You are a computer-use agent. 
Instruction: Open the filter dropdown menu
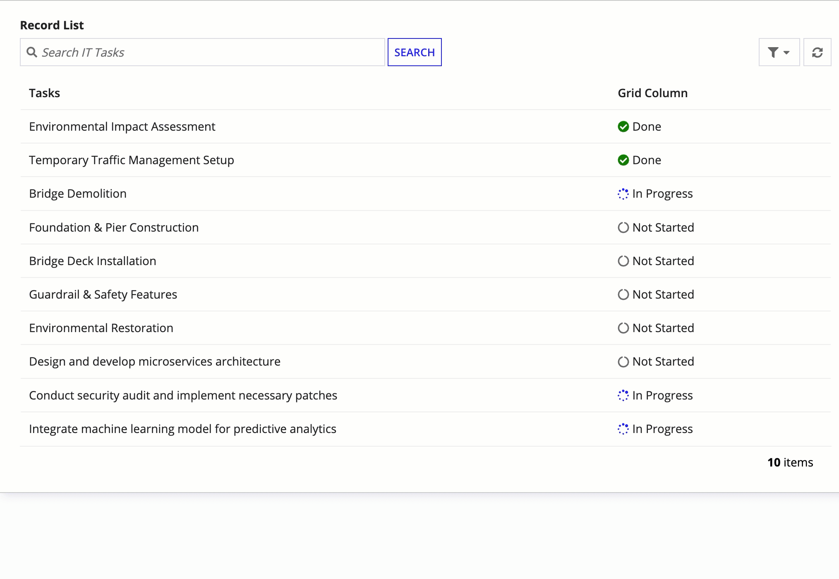tap(779, 52)
